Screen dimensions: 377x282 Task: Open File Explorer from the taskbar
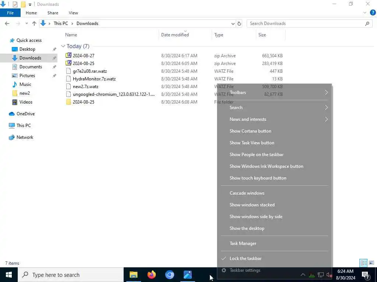point(133,275)
